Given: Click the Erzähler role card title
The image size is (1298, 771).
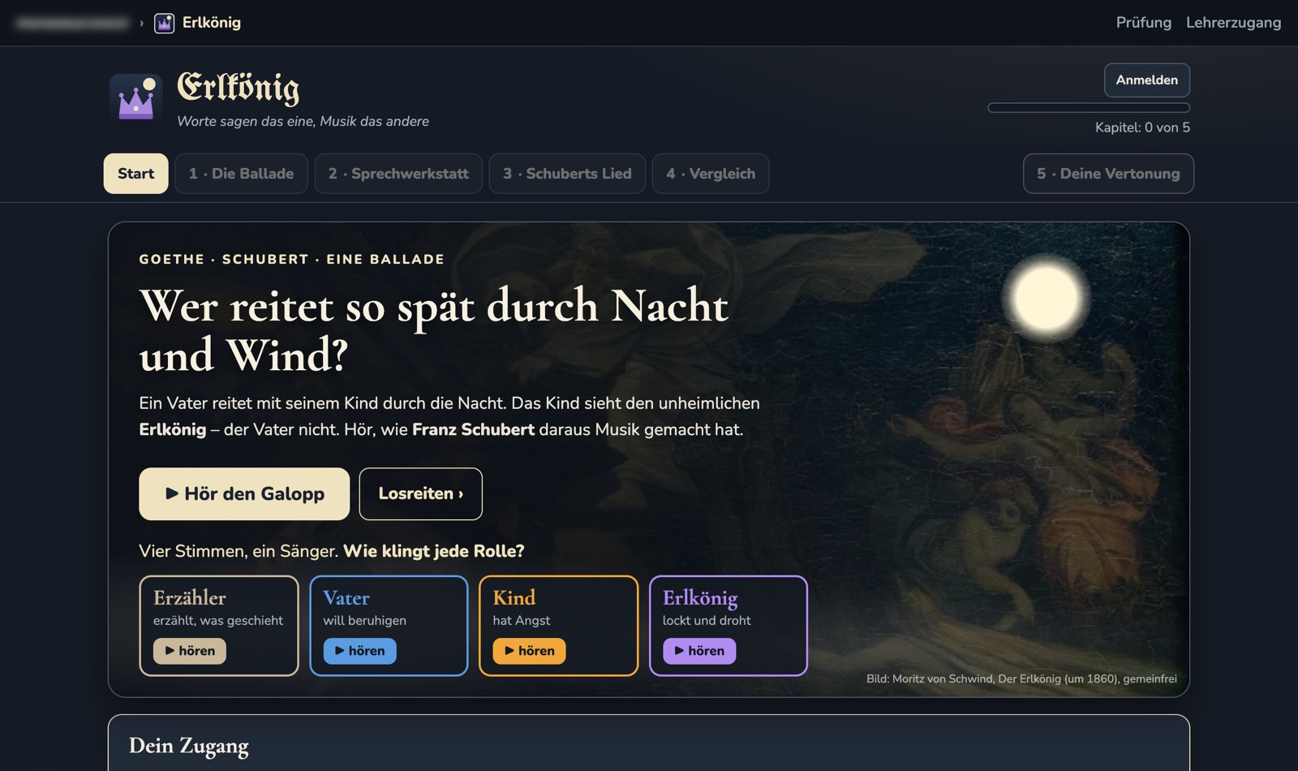Looking at the screenshot, I should click(190, 598).
